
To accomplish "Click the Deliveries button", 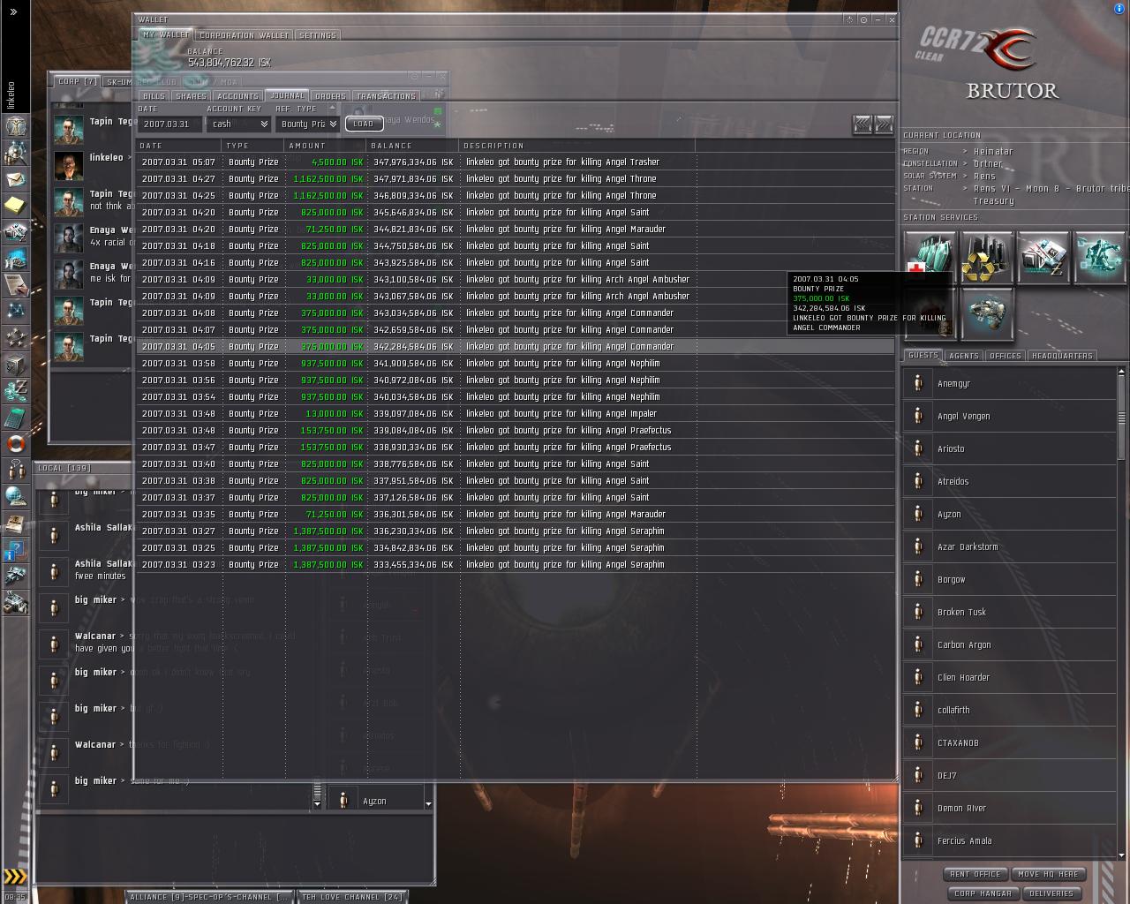I will 1051,893.
